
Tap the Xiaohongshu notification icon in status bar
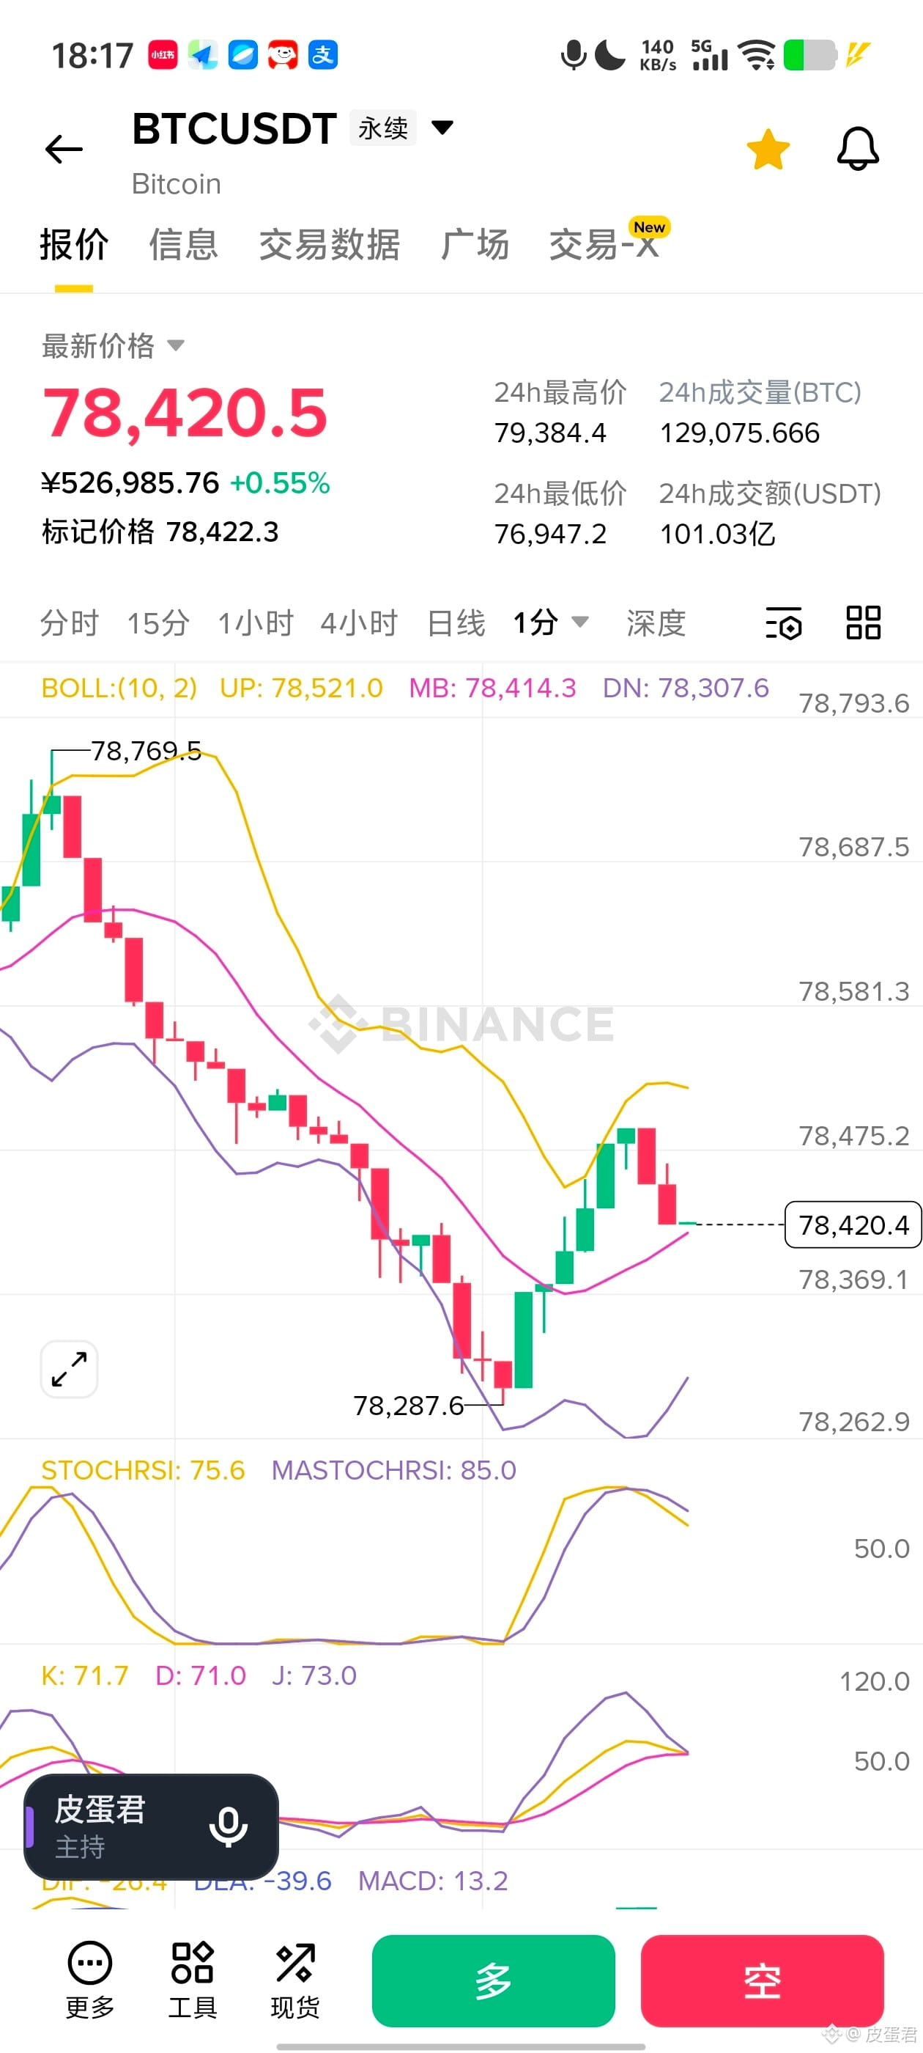point(163,55)
